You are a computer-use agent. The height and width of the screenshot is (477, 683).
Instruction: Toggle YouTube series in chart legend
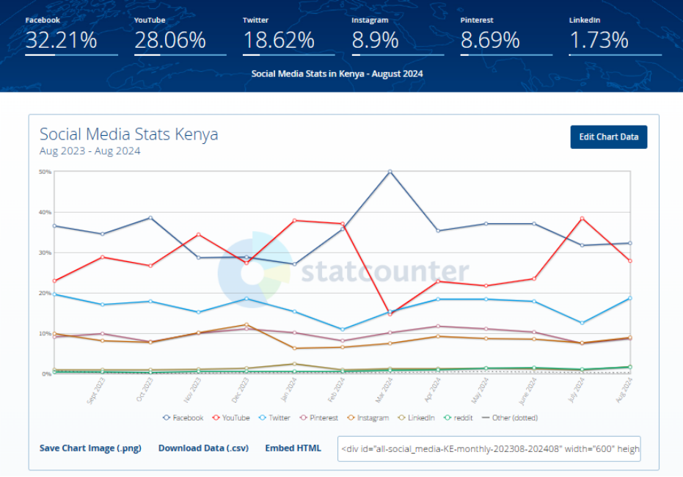click(x=231, y=418)
